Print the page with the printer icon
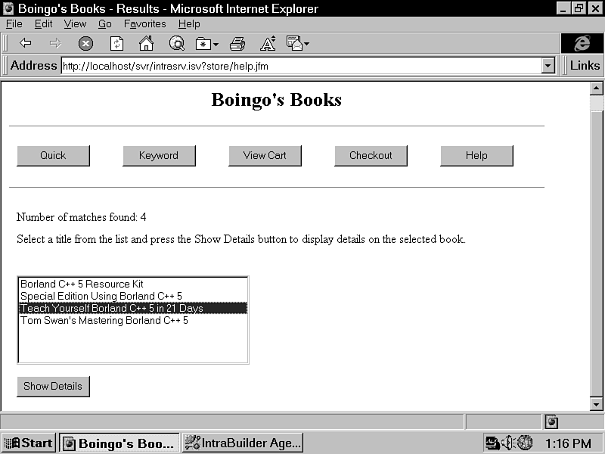Image resolution: width=605 pixels, height=454 pixels. pyautogui.click(x=237, y=44)
